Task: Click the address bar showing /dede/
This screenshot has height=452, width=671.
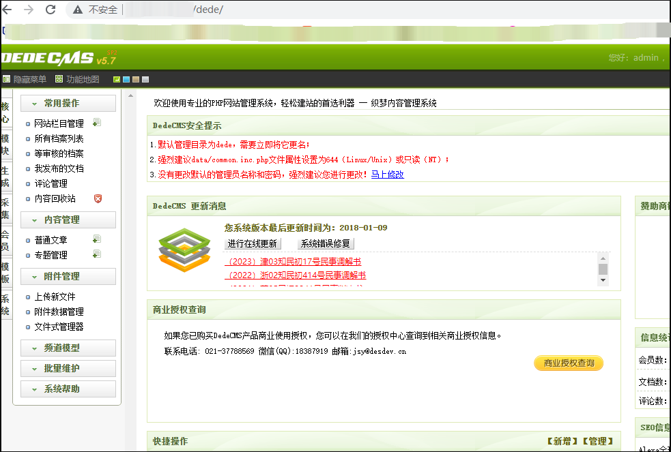Action: 368,10
